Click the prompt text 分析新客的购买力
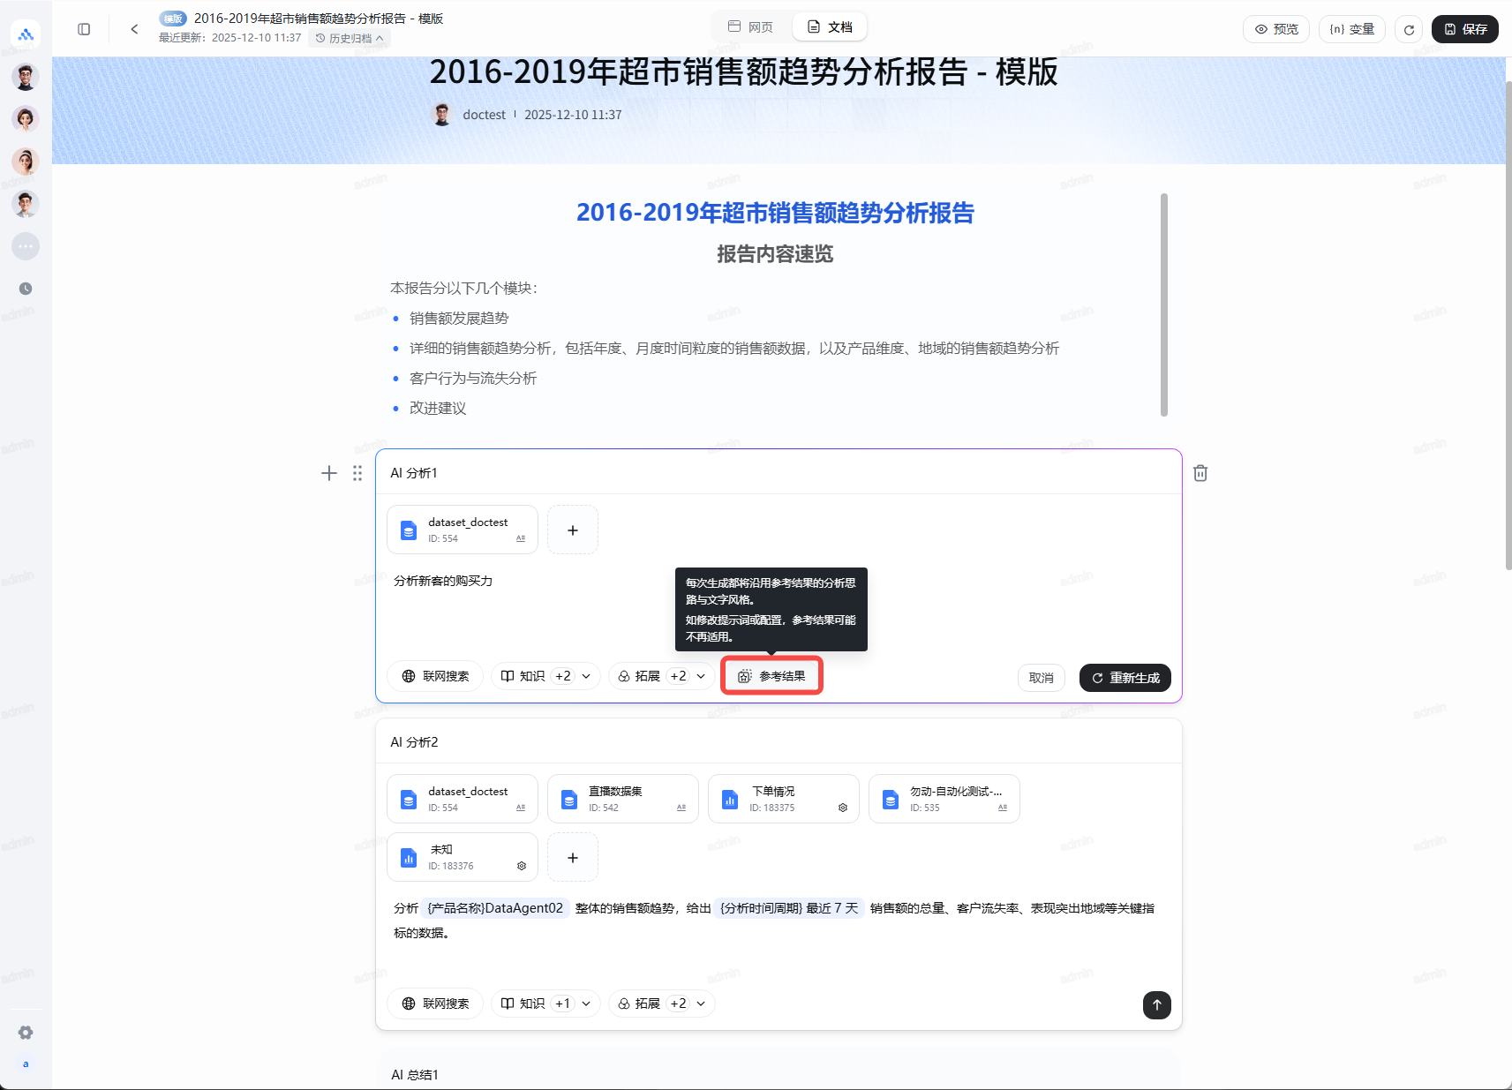1512x1090 pixels. tap(443, 581)
